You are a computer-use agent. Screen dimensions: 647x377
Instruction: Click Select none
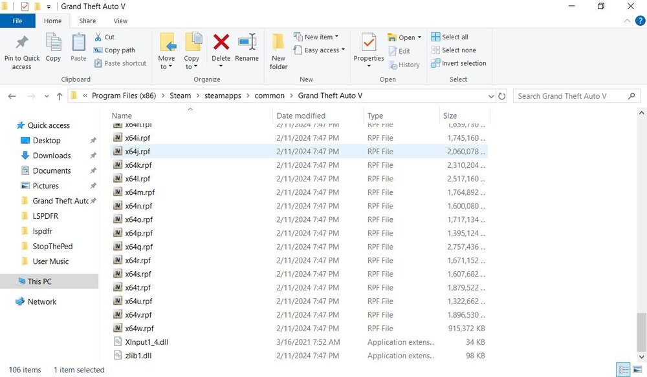pyautogui.click(x=454, y=50)
